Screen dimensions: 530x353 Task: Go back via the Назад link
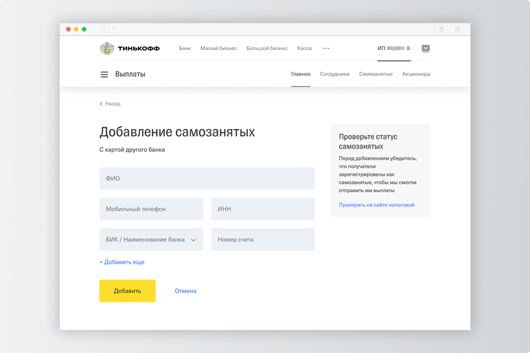110,104
